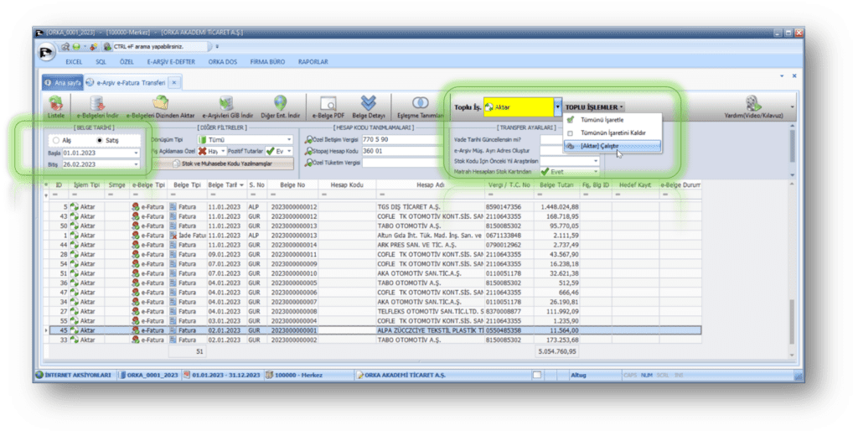This screenshot has width=858, height=436.
Task: Select the Satış radio button
Action: [100, 140]
